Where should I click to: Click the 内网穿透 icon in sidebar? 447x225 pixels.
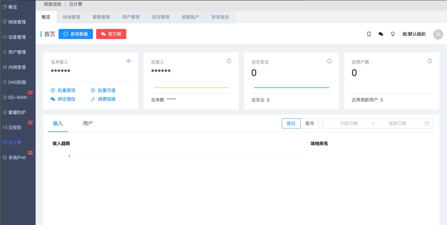click(4, 67)
